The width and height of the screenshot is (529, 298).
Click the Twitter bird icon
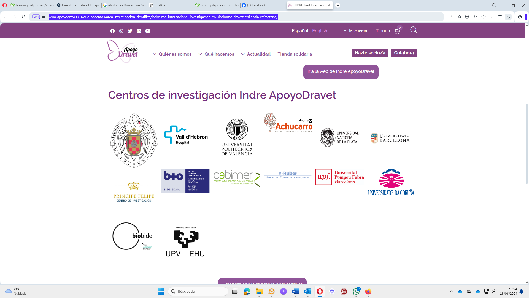click(130, 31)
